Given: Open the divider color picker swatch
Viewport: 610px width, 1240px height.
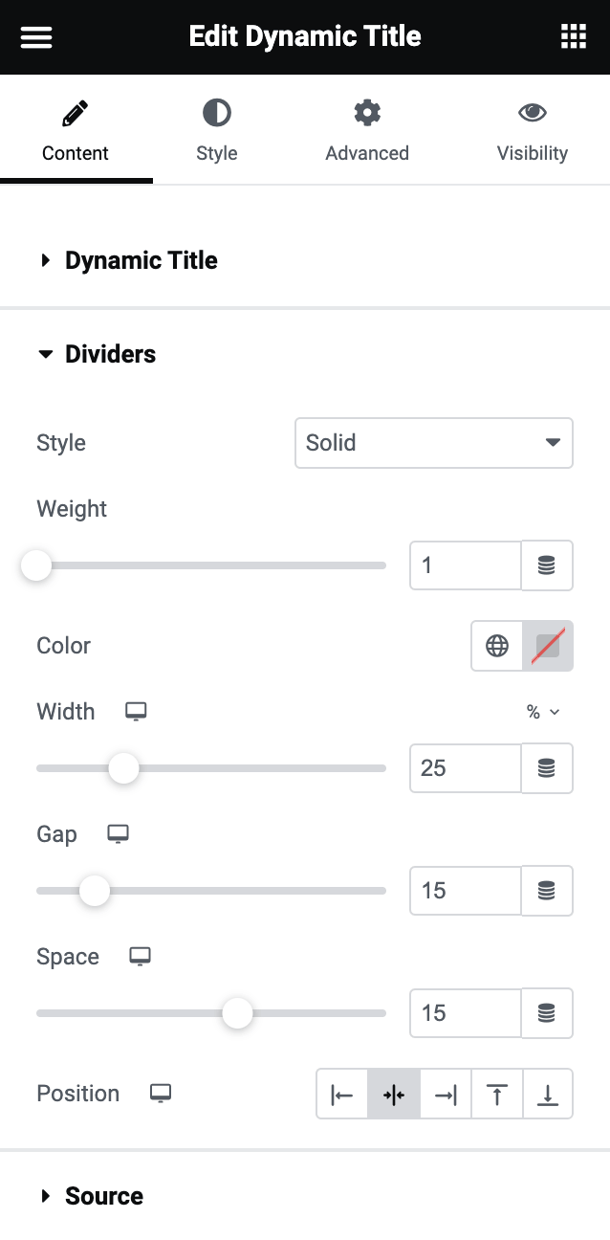Looking at the screenshot, I should 548,646.
